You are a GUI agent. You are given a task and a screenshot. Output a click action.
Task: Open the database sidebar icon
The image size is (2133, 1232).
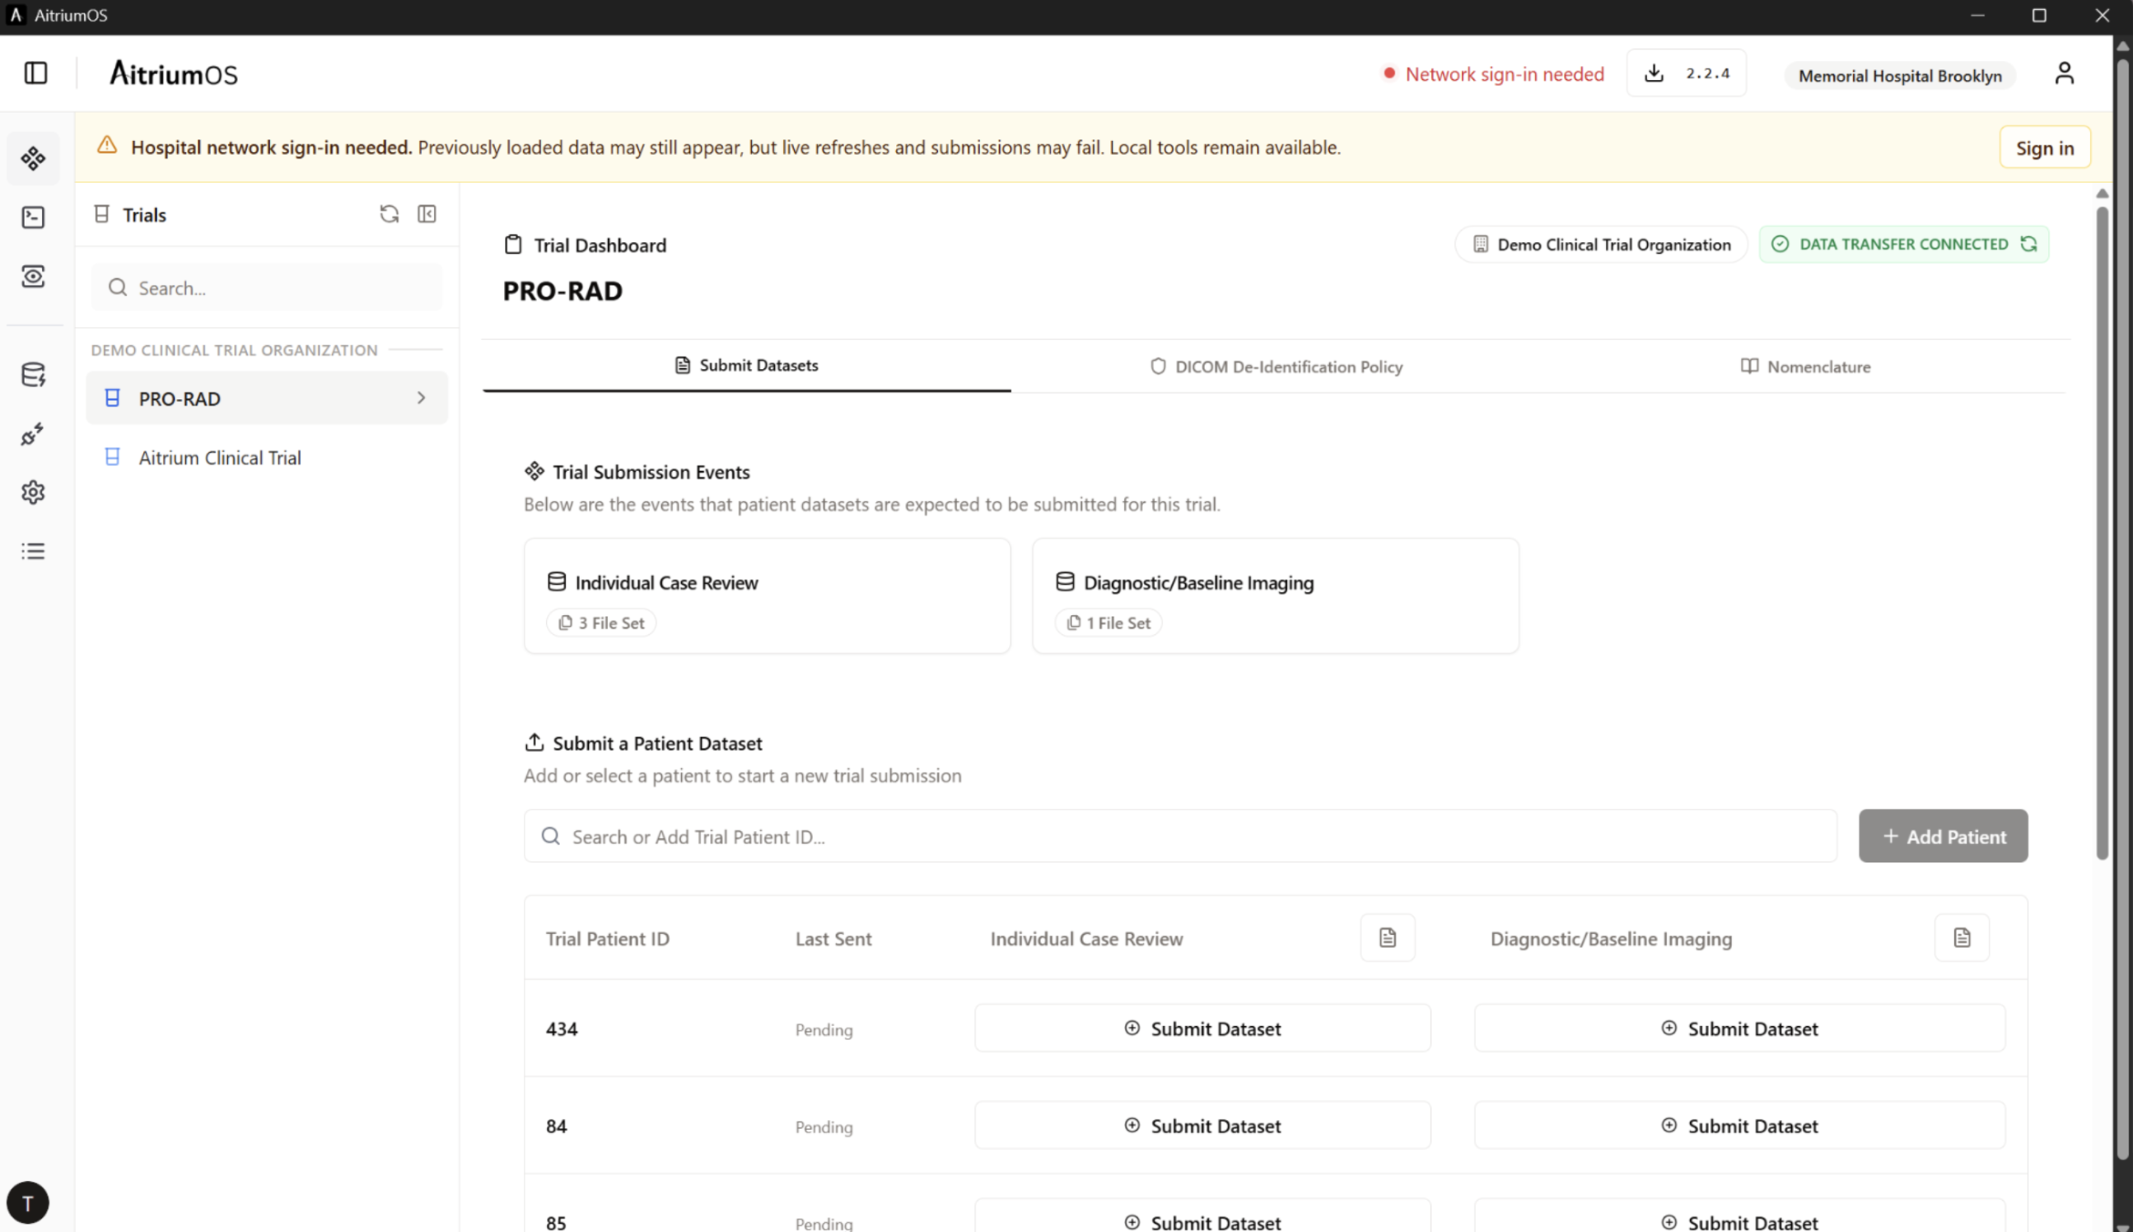coord(33,375)
